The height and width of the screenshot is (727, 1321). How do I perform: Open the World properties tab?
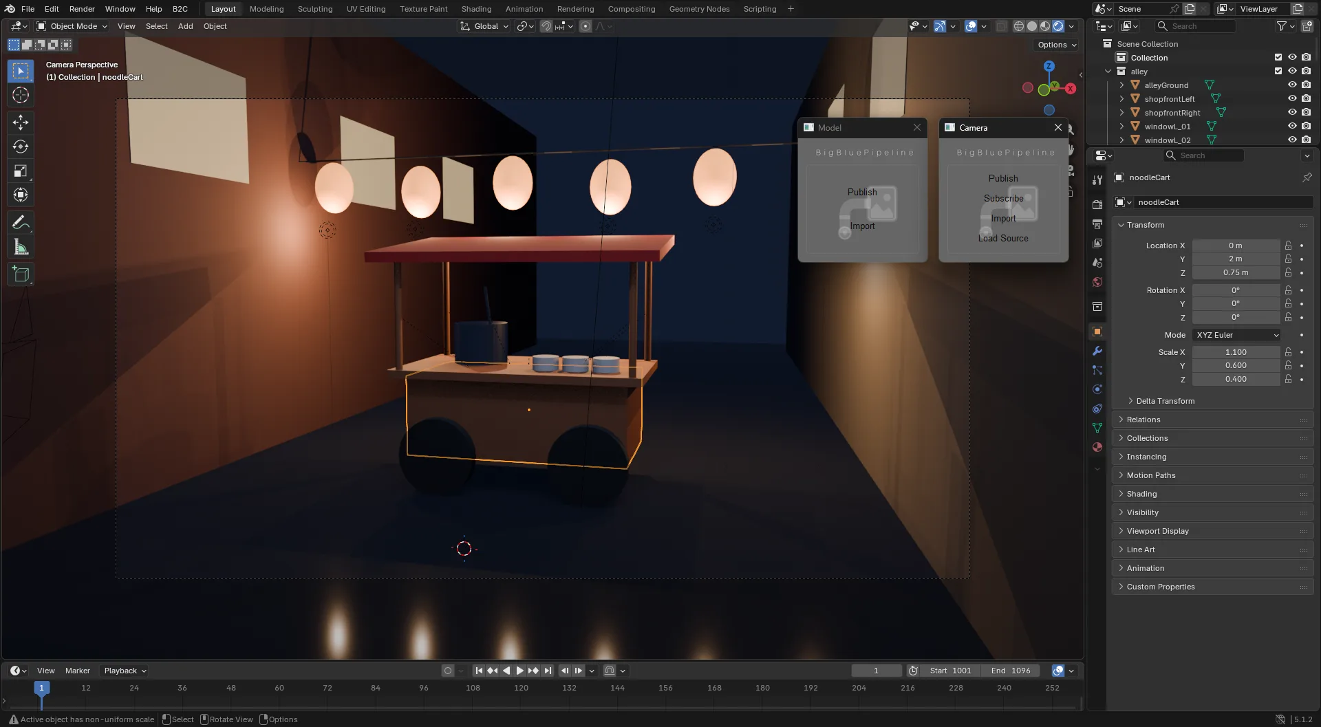(x=1097, y=282)
